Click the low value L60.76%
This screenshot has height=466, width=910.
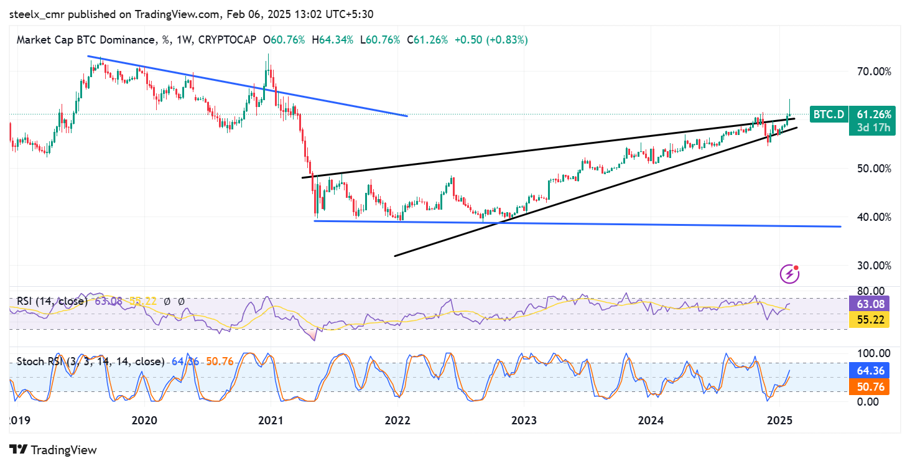(379, 40)
